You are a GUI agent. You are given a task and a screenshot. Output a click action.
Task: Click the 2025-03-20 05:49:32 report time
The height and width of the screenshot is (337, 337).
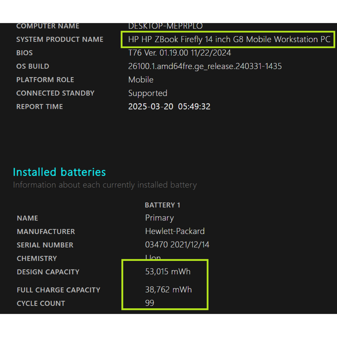pyautogui.click(x=169, y=107)
